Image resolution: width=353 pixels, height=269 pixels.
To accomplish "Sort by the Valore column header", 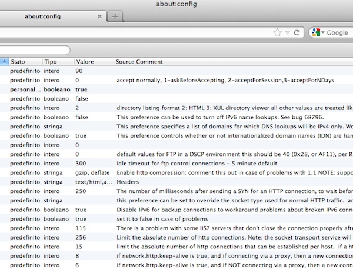I will 94,61.
